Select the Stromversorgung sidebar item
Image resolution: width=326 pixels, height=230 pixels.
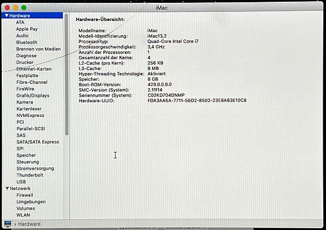(x=35, y=168)
